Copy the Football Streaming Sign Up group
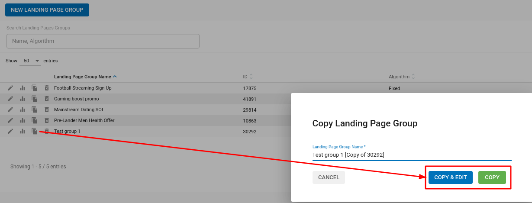 pos(35,88)
